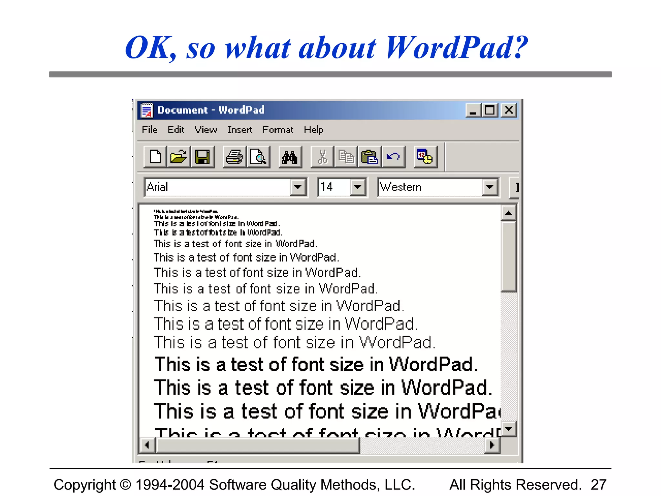
Task: Click the first bold line of test text
Action: (316, 365)
